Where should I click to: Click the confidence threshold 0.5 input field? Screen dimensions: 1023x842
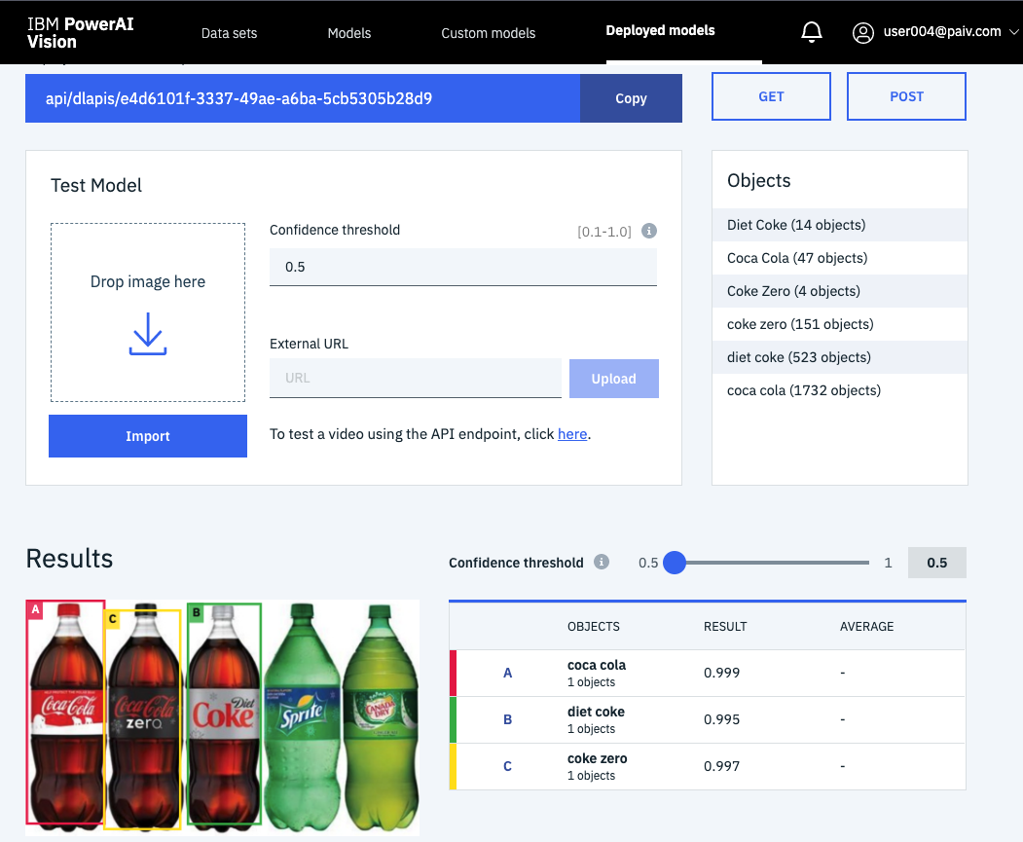coord(463,267)
